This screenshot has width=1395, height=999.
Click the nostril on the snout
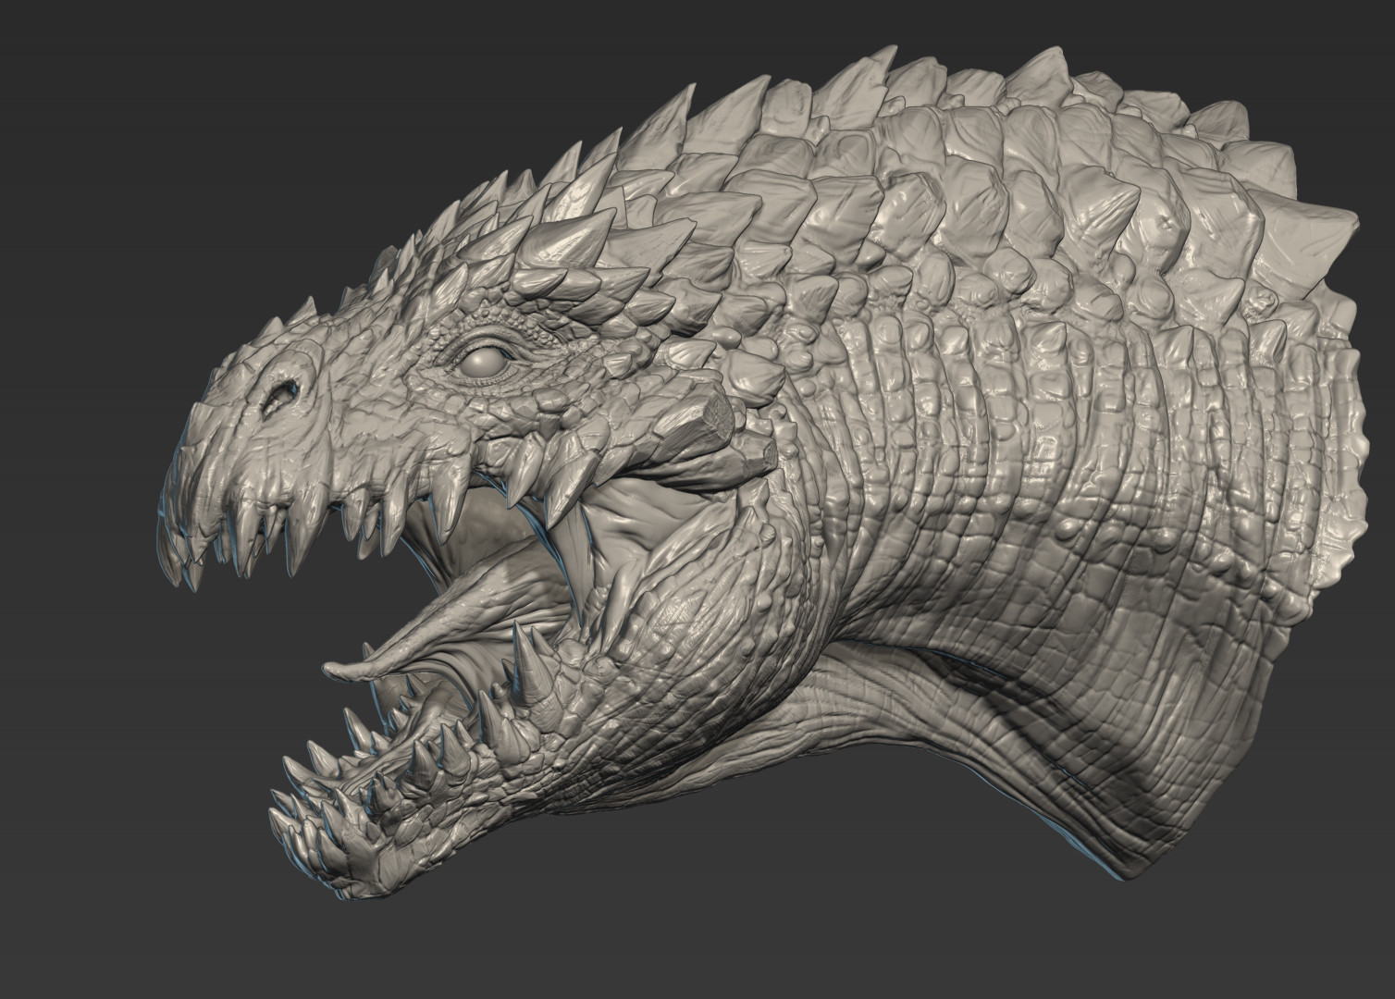(282, 394)
